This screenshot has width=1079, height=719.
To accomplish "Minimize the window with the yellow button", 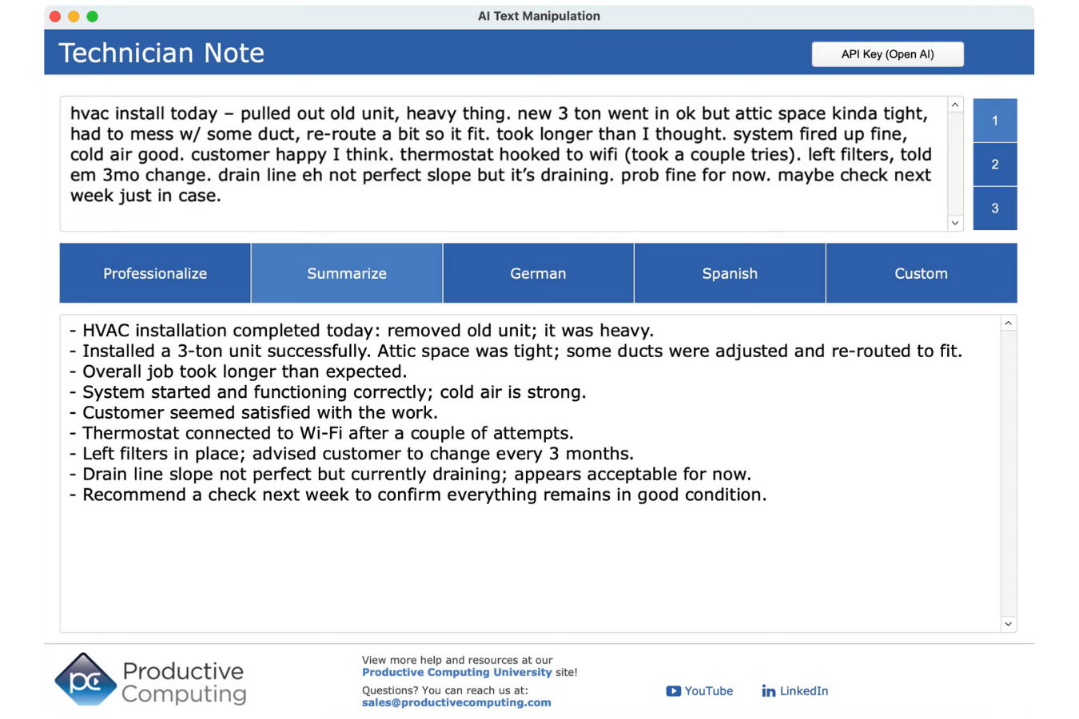I will pos(74,16).
